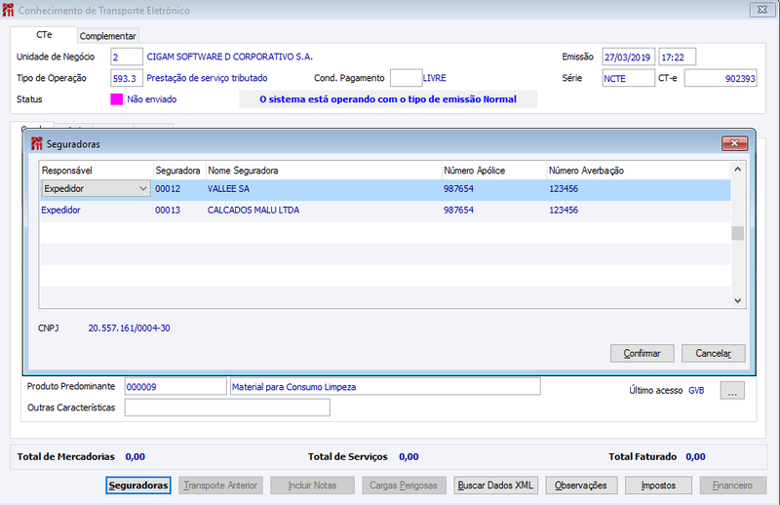Click the Emissão date field 27/03/2019
The image size is (780, 505).
click(628, 58)
